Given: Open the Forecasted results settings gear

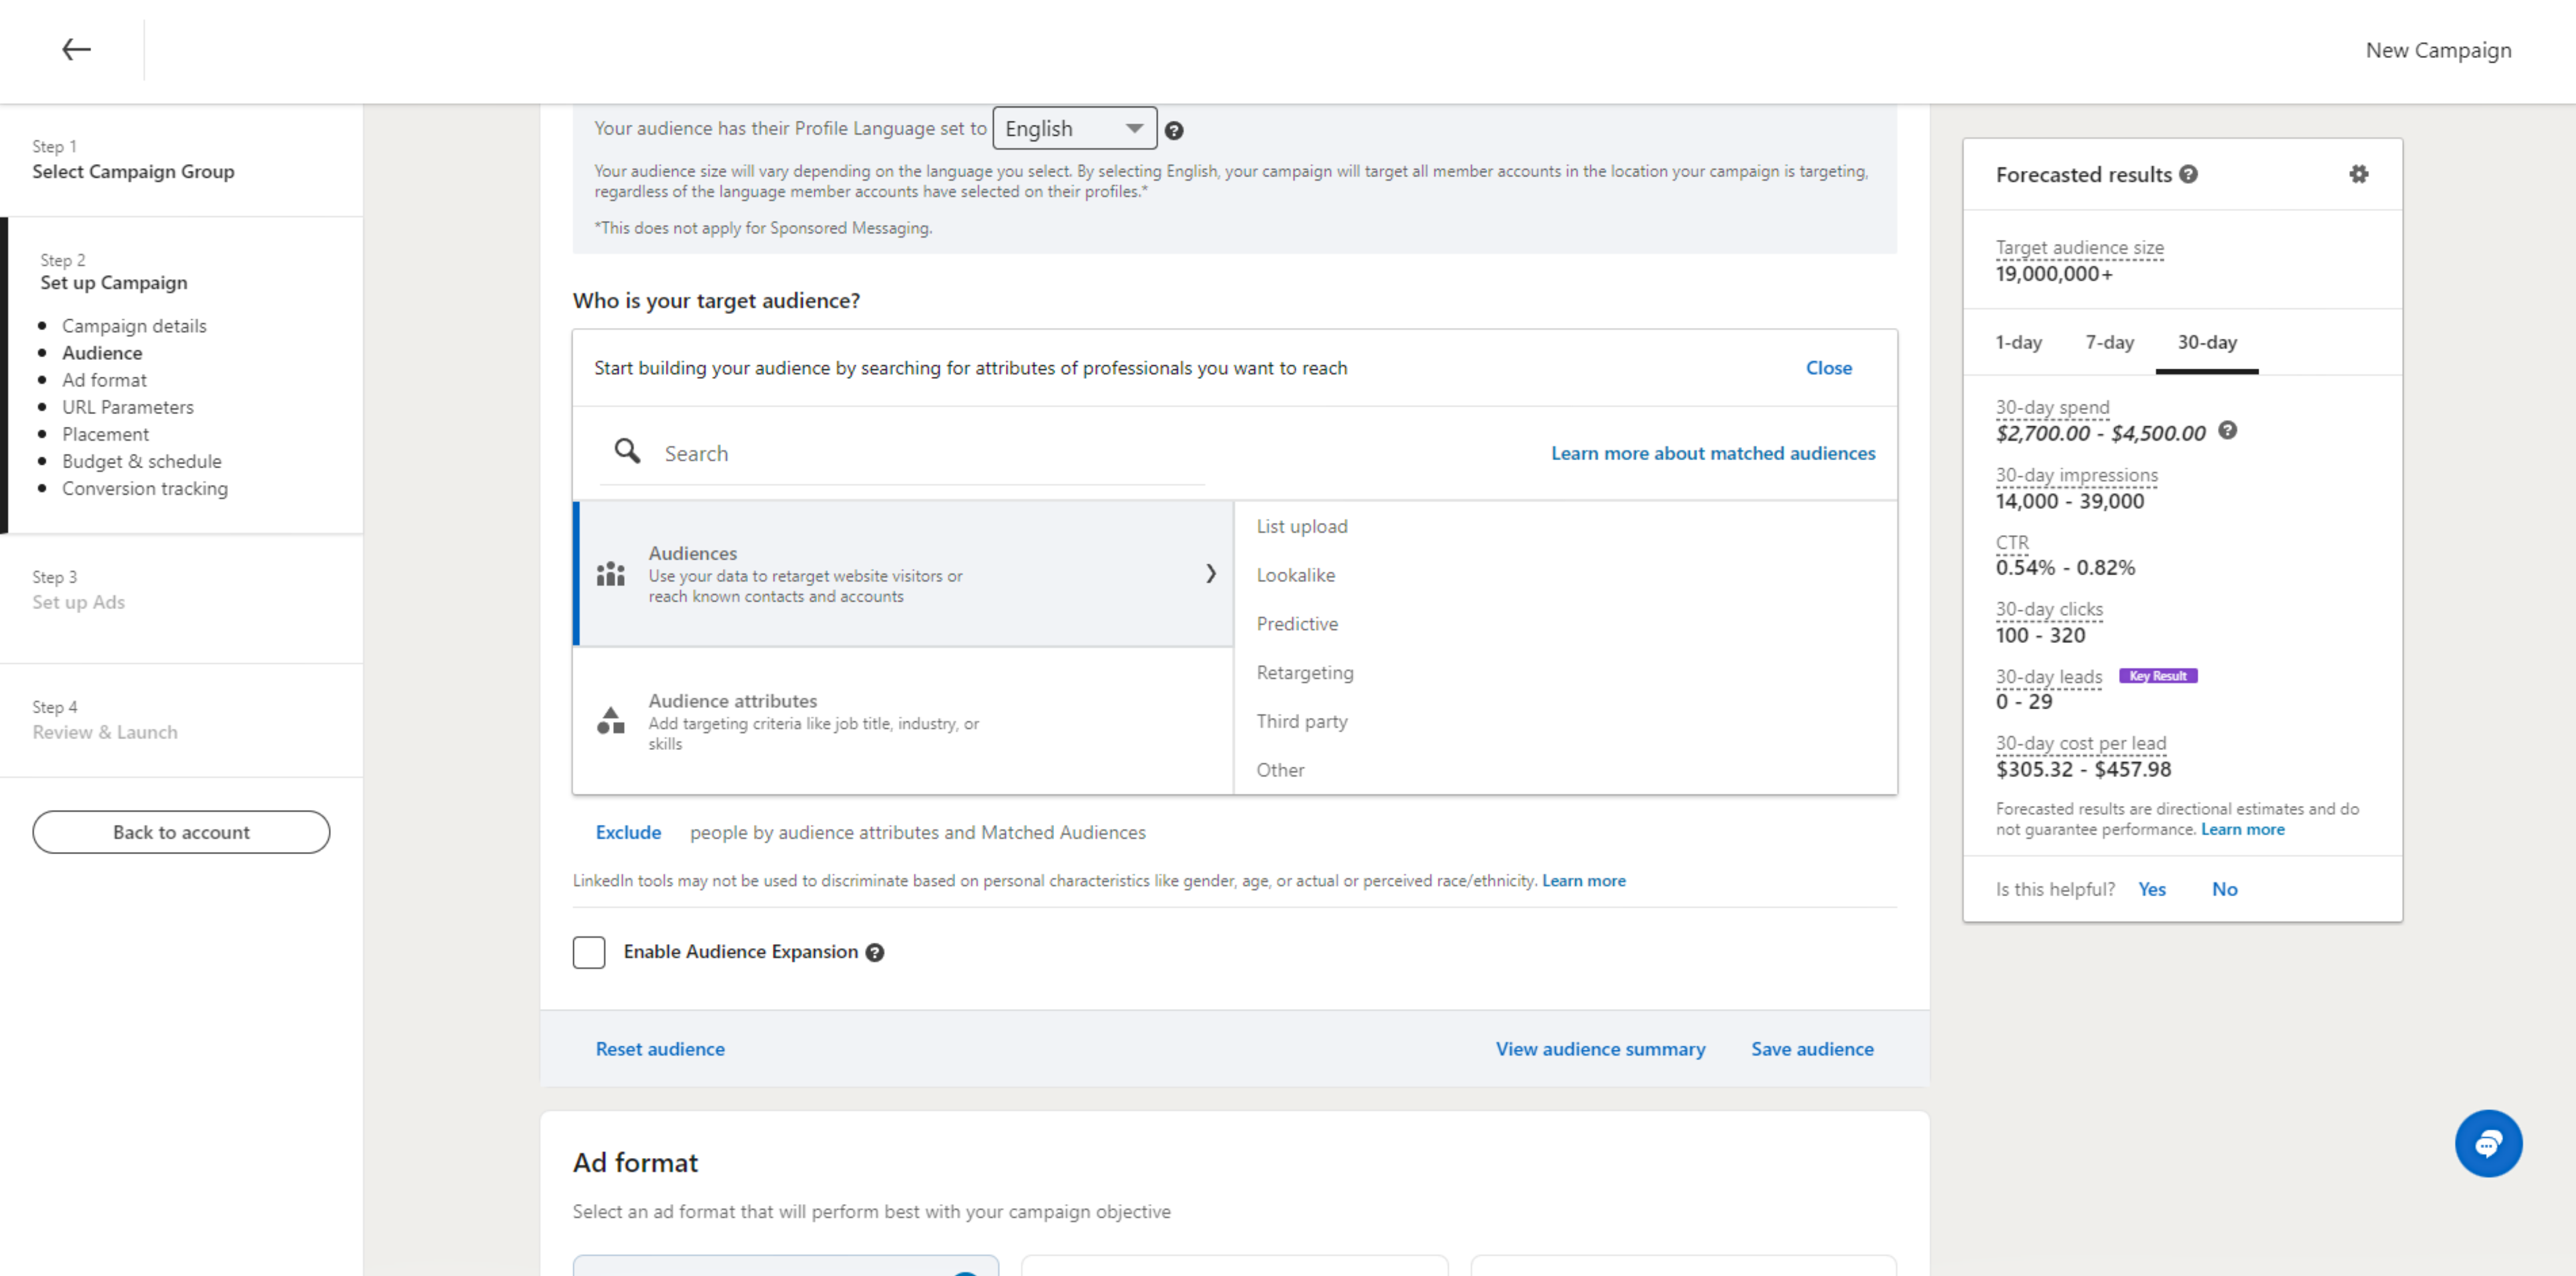Looking at the screenshot, I should [x=2358, y=174].
